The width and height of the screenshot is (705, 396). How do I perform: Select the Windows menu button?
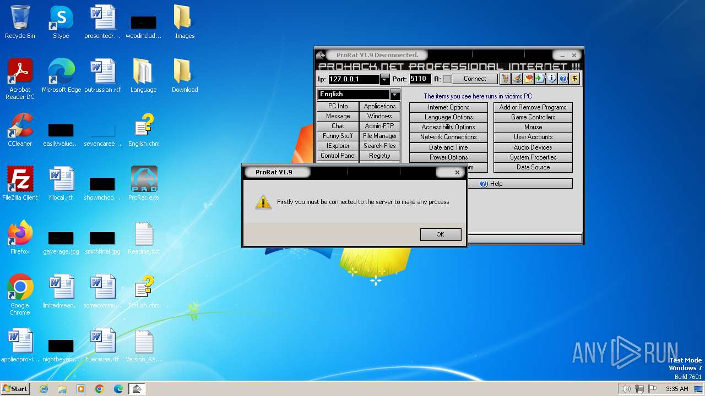tap(379, 116)
